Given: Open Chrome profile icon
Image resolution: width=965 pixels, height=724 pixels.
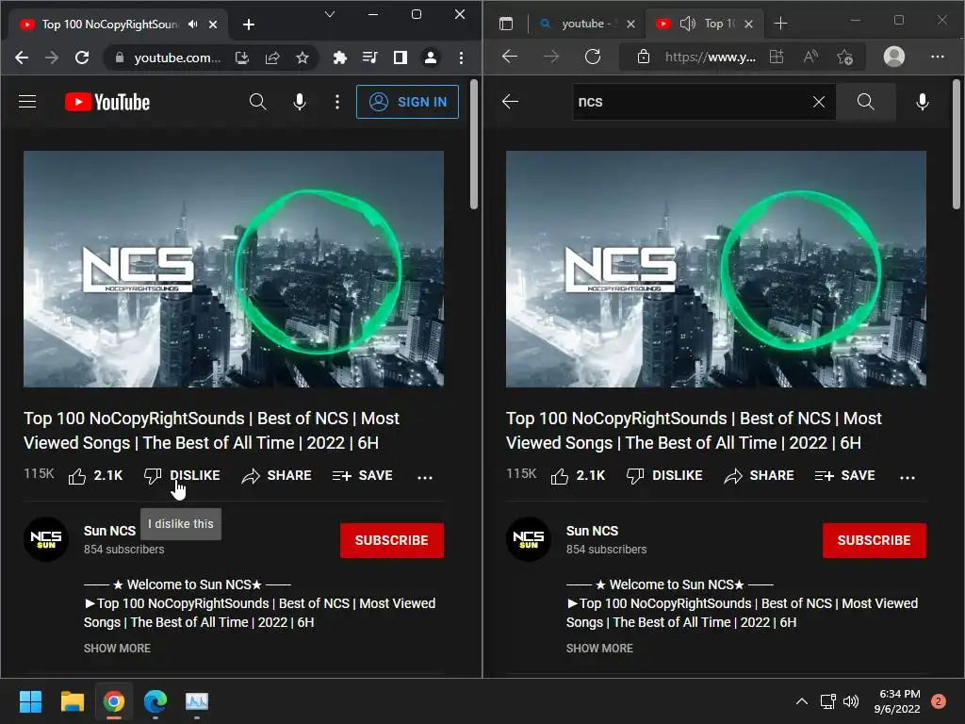Looking at the screenshot, I should pos(431,58).
